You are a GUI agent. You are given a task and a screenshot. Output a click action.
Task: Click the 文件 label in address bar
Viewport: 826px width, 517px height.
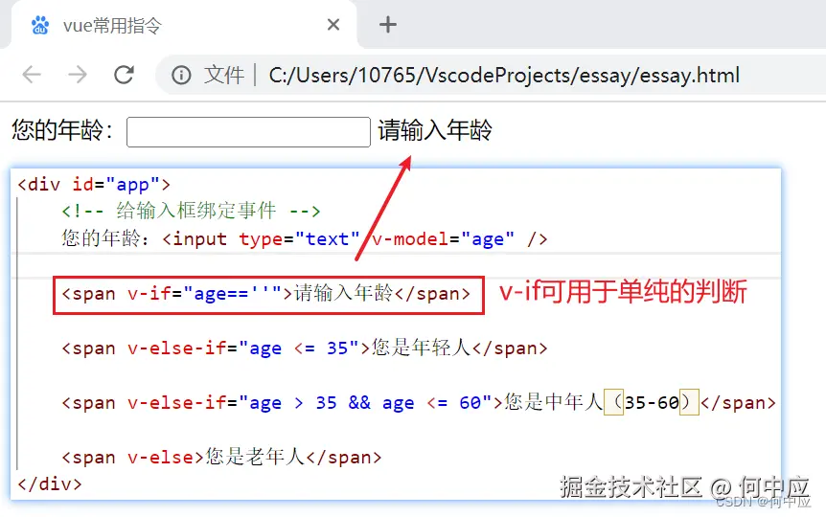coord(224,76)
